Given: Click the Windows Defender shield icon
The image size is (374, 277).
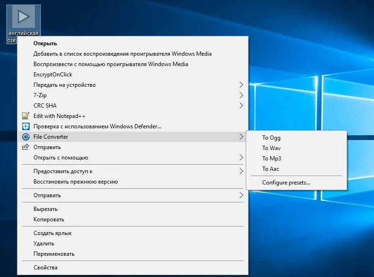Looking at the screenshot, I should coord(25,126).
